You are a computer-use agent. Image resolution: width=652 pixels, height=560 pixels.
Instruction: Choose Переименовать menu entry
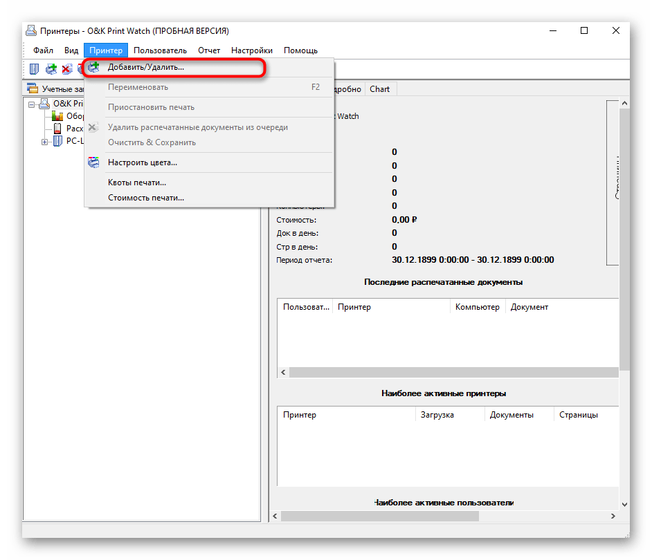coord(209,87)
